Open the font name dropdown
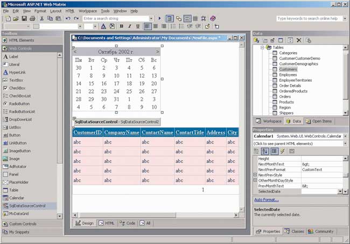Viewport: 350px width, 244px height. click(80, 26)
